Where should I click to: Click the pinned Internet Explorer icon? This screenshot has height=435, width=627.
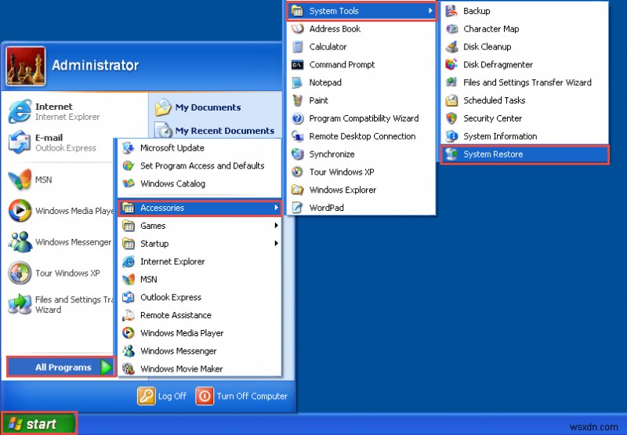coord(20,111)
